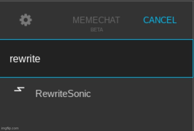Viewport: 194px width, 131px height.
Task: Open MemeChat settings cog
Action: pyautogui.click(x=26, y=20)
